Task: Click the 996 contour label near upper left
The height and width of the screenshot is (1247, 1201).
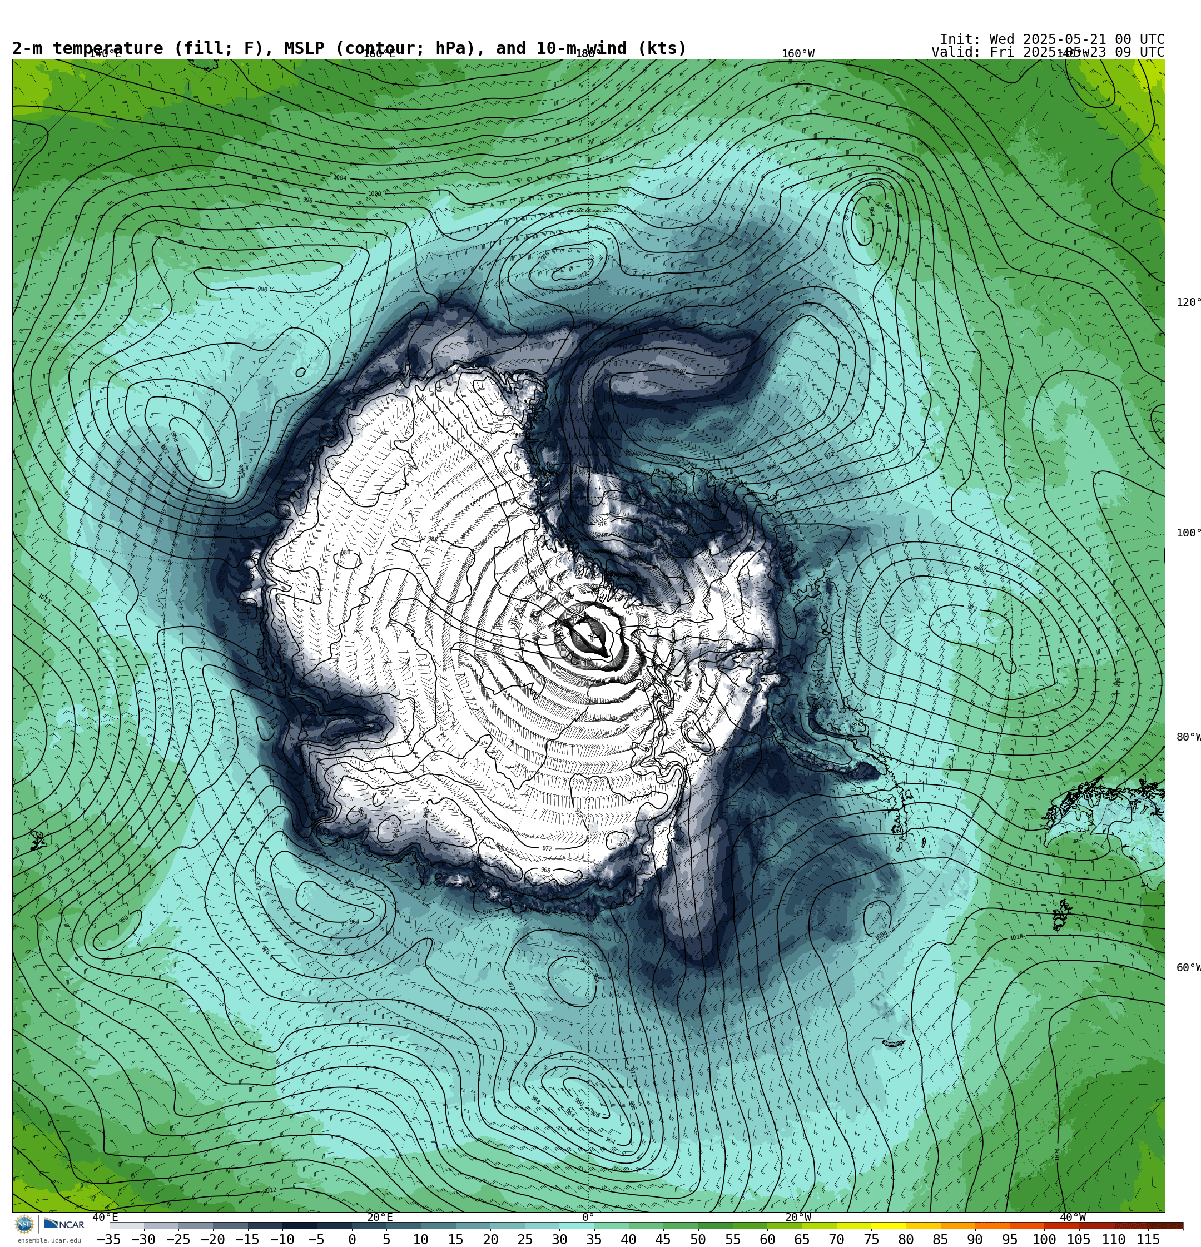Action: coord(307,200)
